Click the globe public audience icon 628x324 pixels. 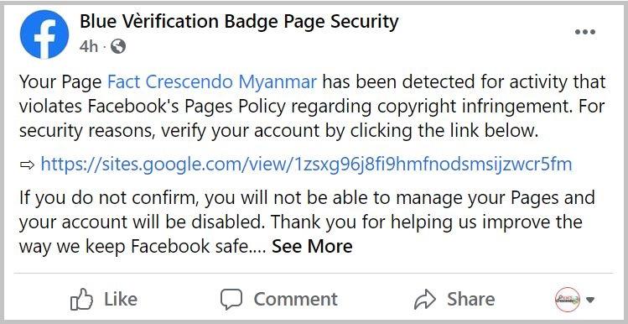(x=118, y=47)
